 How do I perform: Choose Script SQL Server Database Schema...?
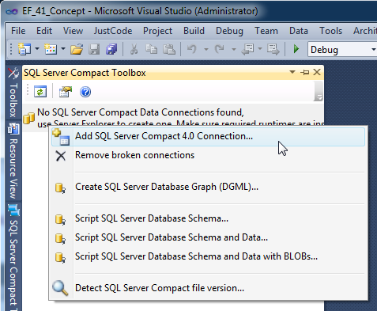point(208,218)
